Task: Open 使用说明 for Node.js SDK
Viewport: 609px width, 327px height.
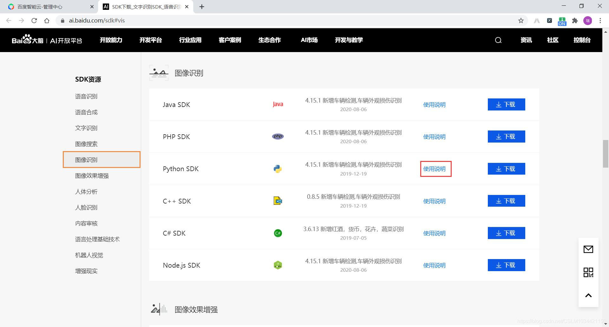Action: tap(434, 265)
